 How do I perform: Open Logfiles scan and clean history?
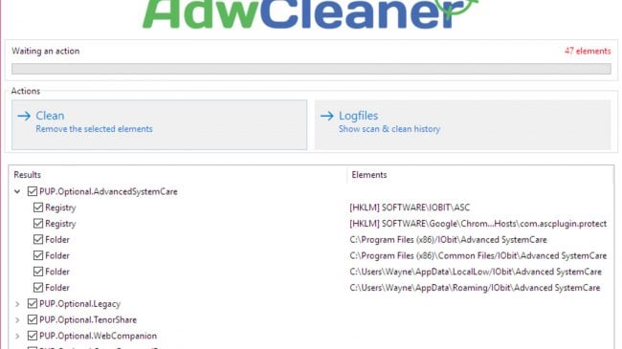pyautogui.click(x=462, y=125)
